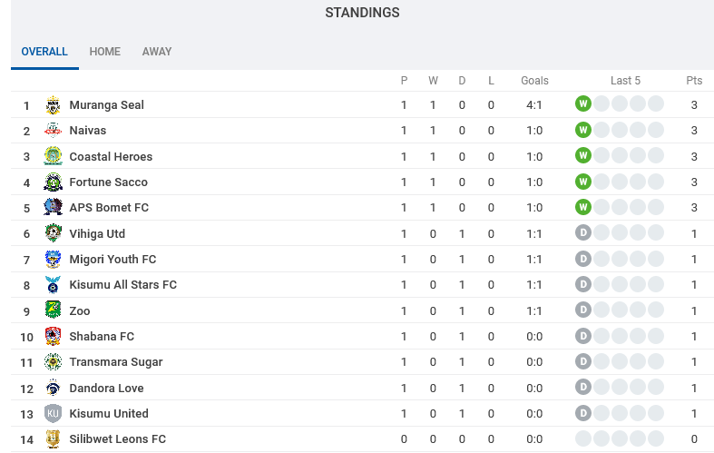Select the OVERALL standings tab
714x453 pixels.
point(44,52)
